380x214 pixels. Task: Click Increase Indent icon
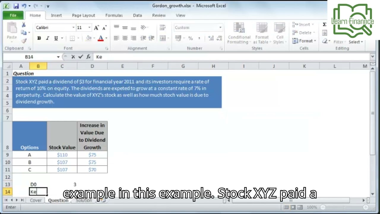click(151, 38)
